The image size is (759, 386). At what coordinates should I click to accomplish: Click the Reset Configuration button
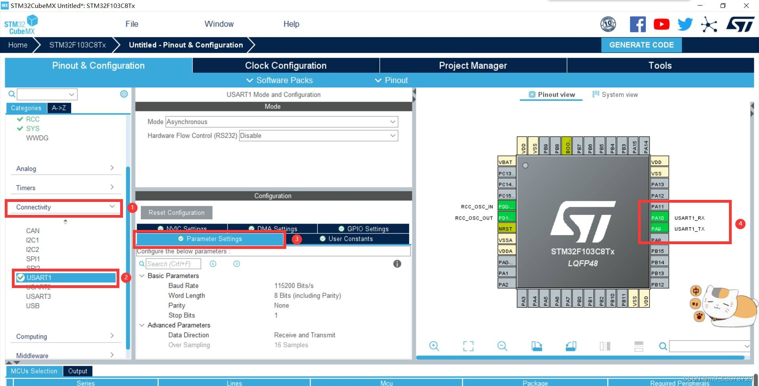[177, 213]
